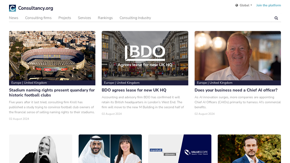Click the Join the platform link
This screenshot has width=290, height=163.
[269, 5]
